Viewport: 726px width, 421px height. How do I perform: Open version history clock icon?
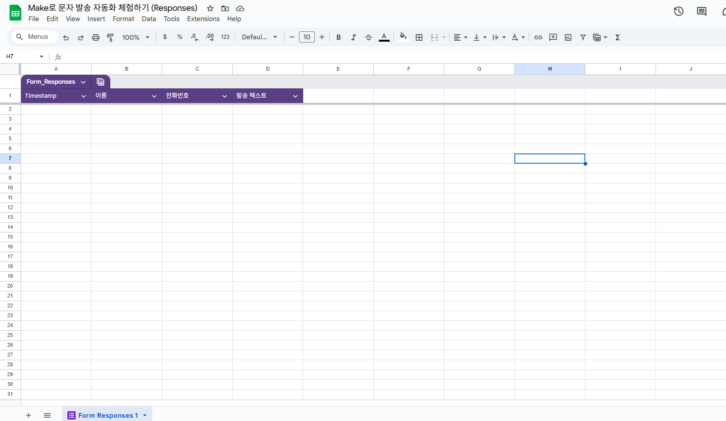[678, 11]
